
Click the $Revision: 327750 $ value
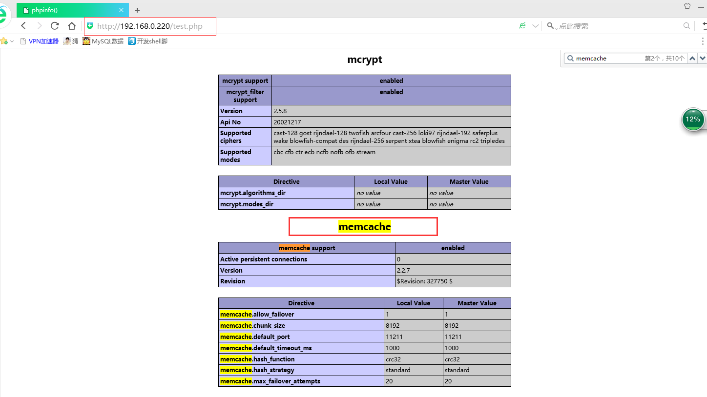424,281
